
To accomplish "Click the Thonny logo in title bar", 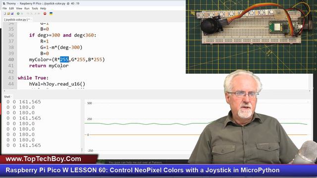I will (4, 3).
